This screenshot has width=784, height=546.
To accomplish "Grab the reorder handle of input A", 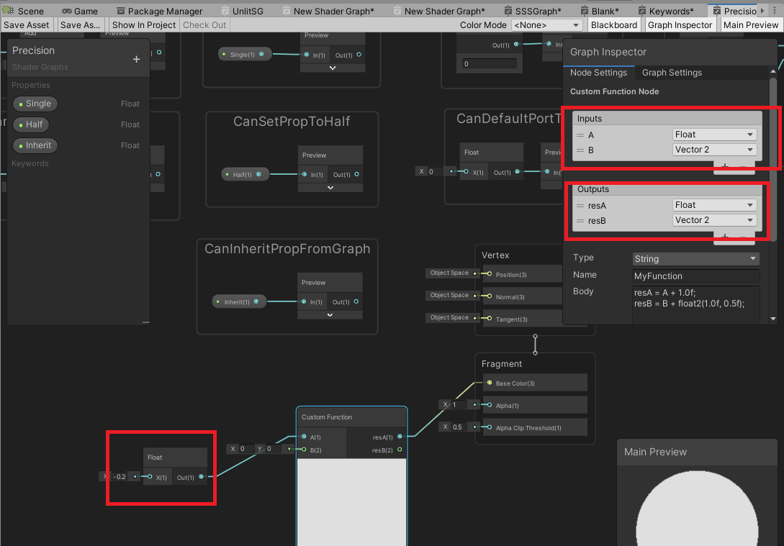I will tap(580, 135).
